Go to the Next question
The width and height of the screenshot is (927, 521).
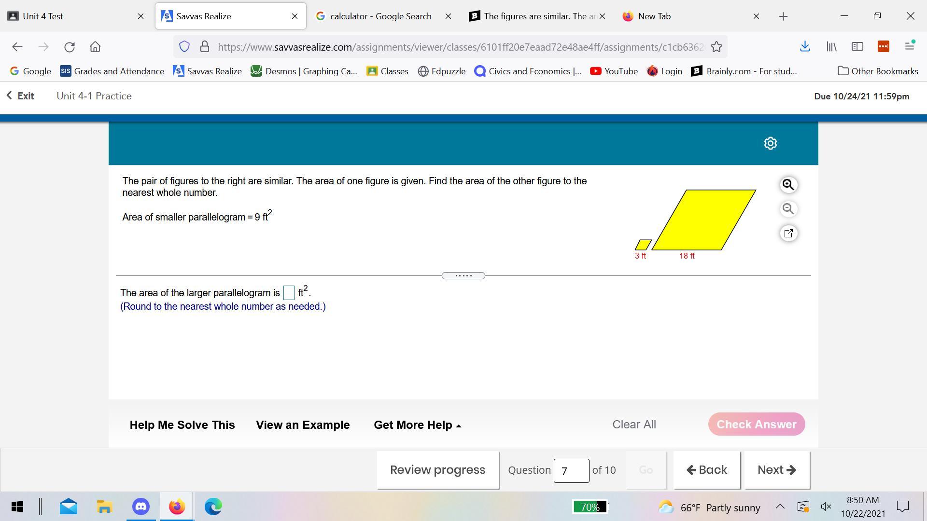(x=776, y=470)
